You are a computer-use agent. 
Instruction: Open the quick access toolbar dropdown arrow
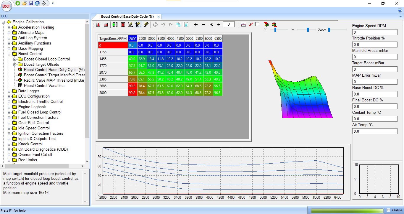click(53, 3)
